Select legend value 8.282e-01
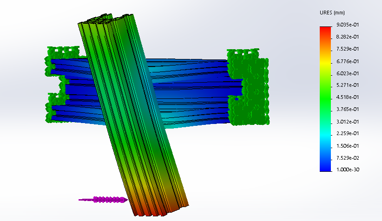Image resolution: width=382 pixels, height=221 pixels. (x=348, y=37)
